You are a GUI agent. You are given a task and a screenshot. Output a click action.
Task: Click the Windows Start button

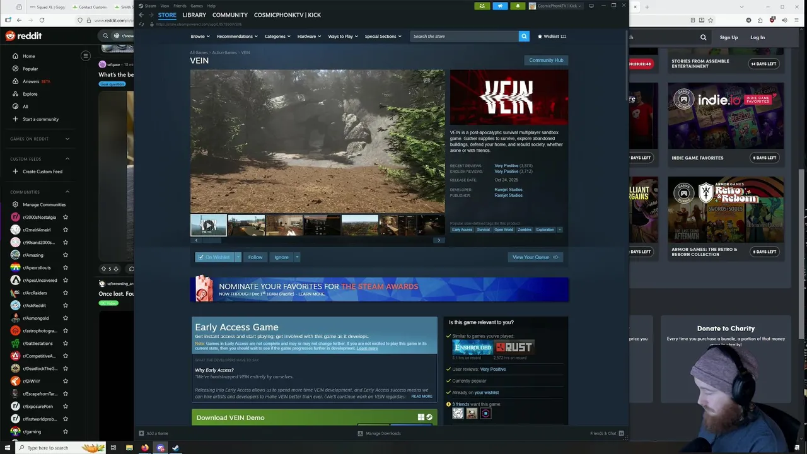[6, 448]
